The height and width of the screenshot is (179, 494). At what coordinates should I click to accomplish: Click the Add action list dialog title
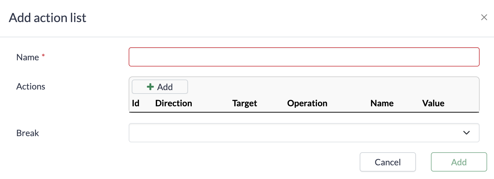[48, 18]
